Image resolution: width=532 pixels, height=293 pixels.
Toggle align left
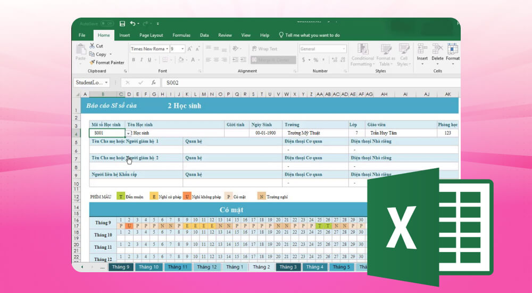click(208, 60)
